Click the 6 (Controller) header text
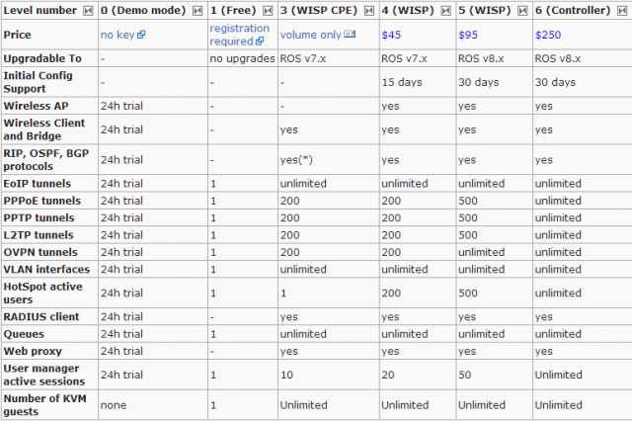The width and height of the screenshot is (632, 421). point(573,11)
